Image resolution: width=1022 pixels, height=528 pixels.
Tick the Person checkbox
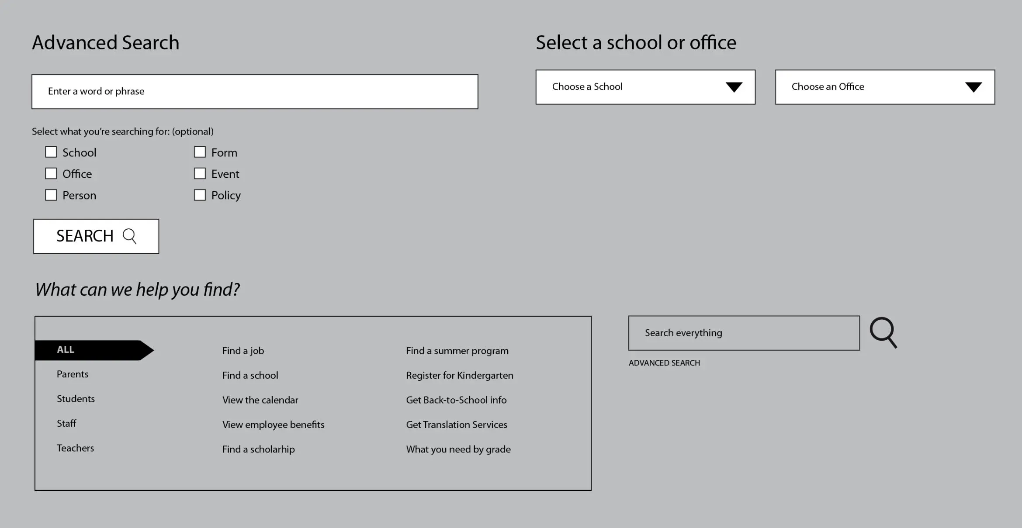coord(51,195)
